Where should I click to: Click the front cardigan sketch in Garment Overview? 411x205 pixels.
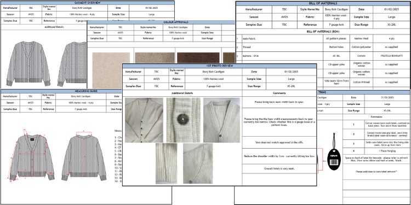coord(28,64)
